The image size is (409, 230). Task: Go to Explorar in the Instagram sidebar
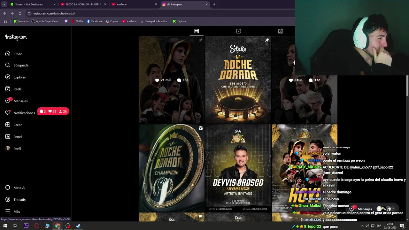coord(15,77)
